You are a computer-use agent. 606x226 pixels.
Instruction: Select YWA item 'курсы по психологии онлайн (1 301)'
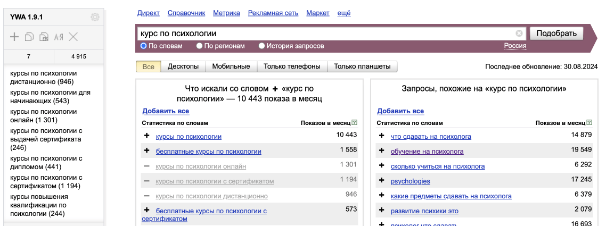[43, 116]
